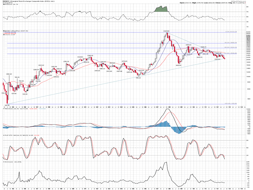Click the 1052.25 early peak label
This screenshot has width=253, height=190.
pos(9,74)
